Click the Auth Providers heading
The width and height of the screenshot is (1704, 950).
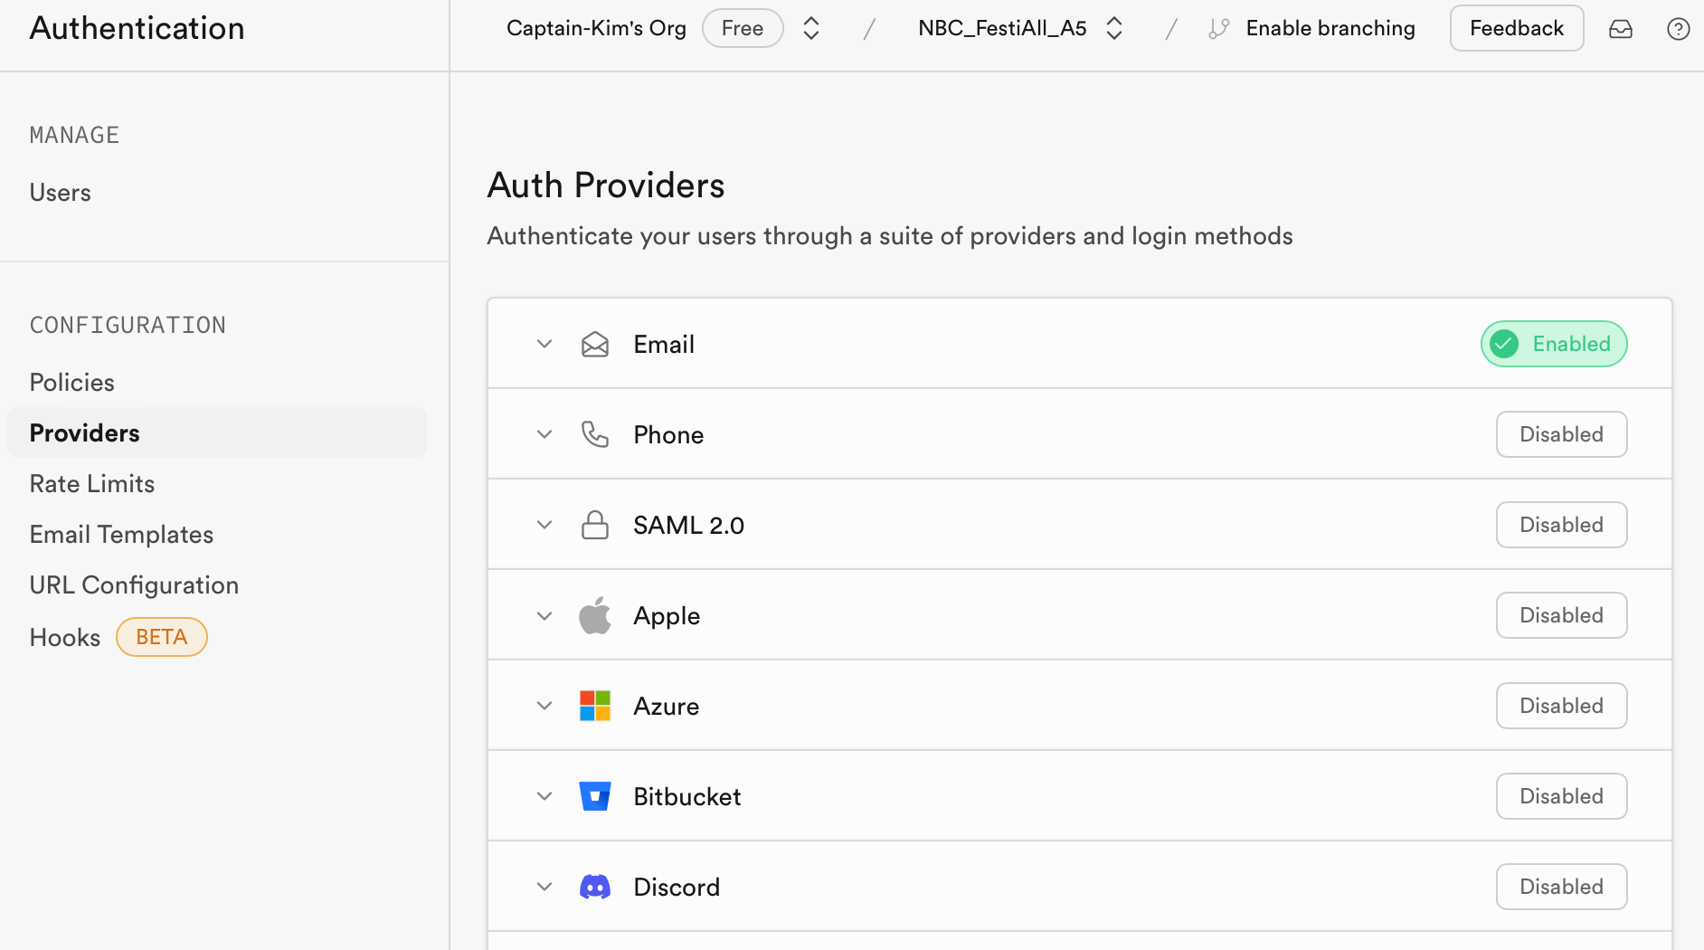[x=606, y=185]
